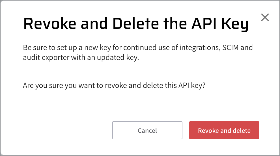This screenshot has width=280, height=156.
Task: Confirm revoking and deleting the API key
Action: [x=224, y=130]
